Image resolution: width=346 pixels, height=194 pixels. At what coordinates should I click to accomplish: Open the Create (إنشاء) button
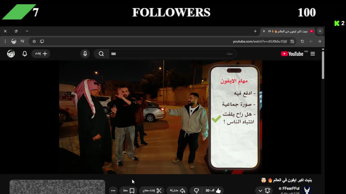point(41,54)
